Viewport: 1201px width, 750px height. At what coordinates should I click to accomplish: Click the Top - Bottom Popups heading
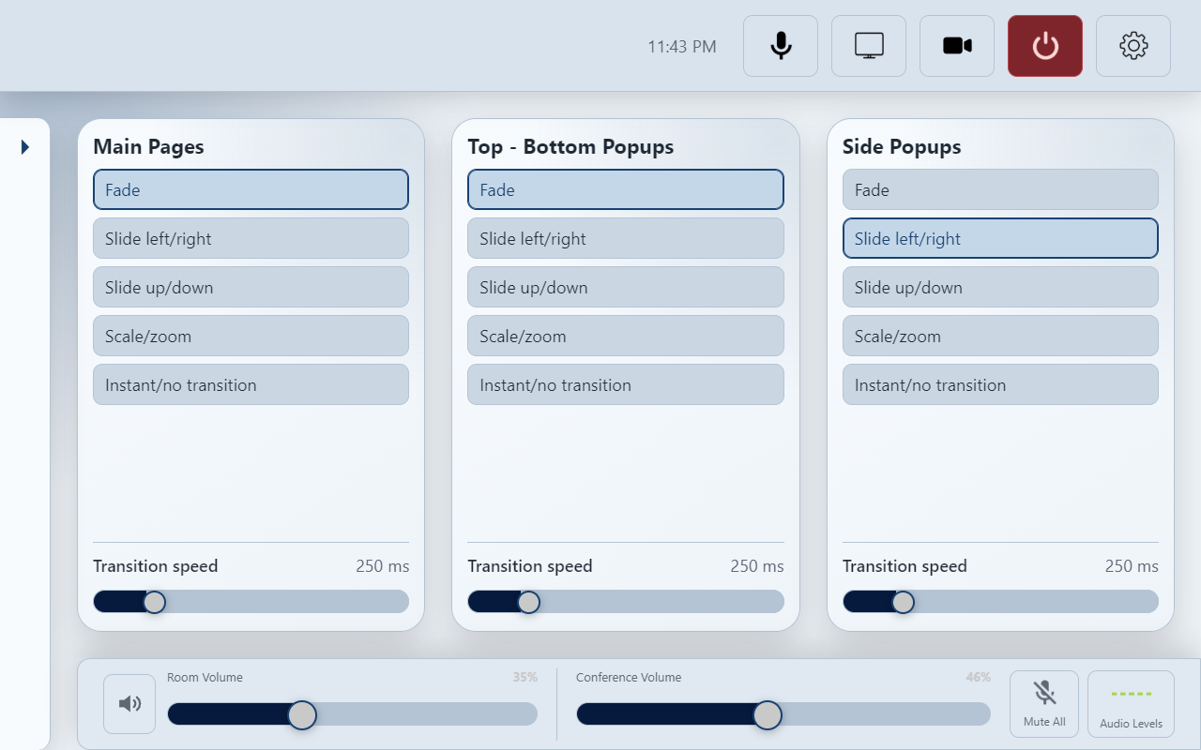tap(570, 146)
